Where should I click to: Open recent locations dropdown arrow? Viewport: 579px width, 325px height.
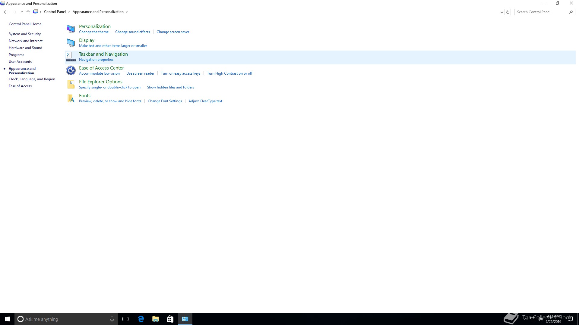click(22, 12)
